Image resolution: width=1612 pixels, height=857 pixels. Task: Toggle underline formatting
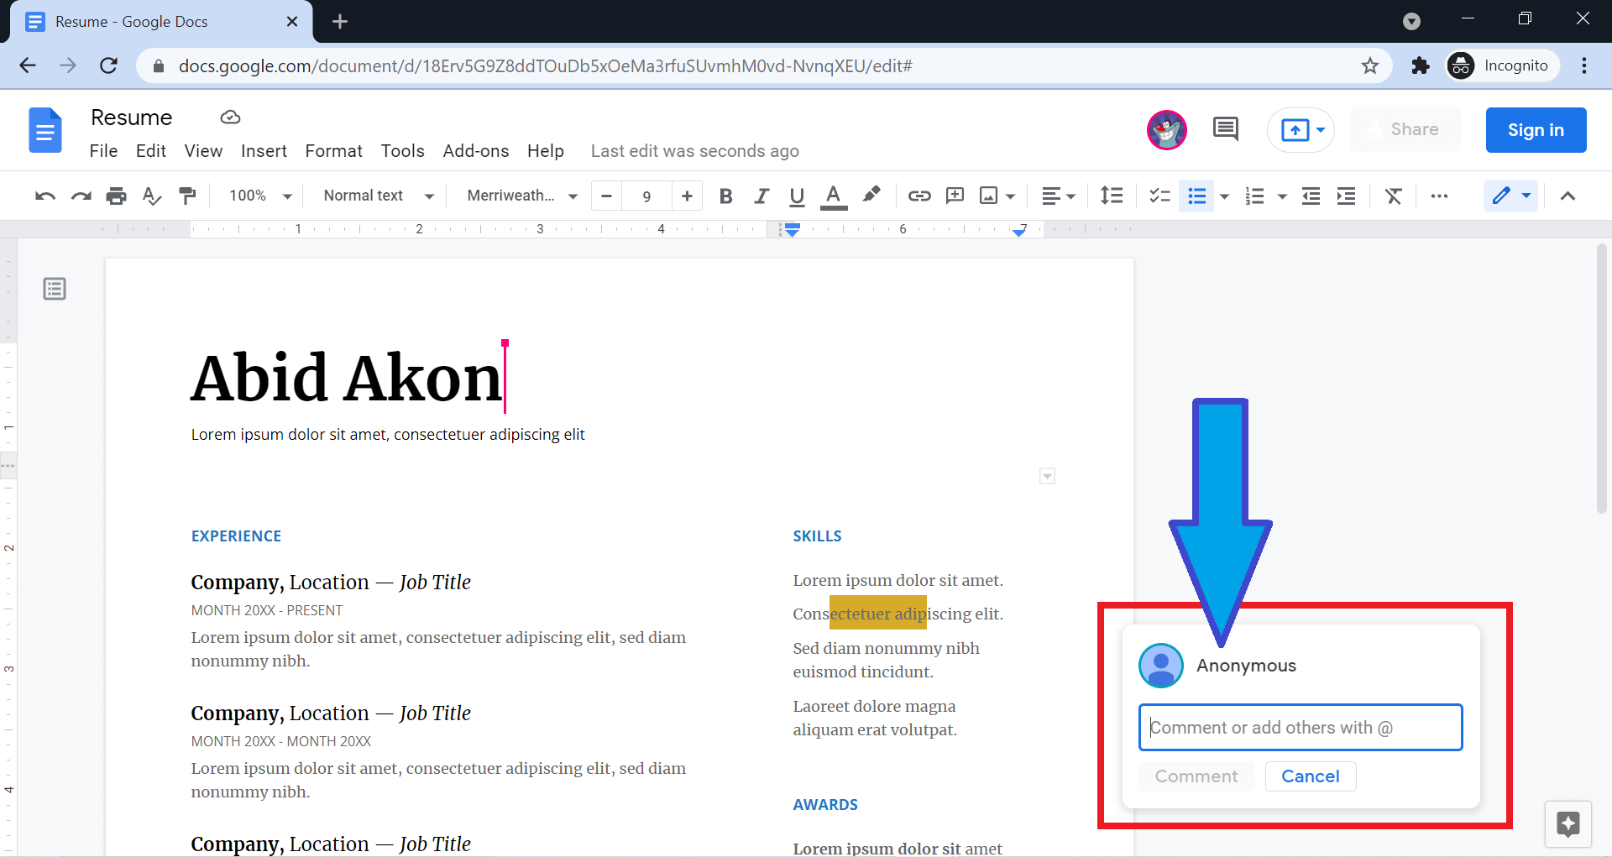point(797,196)
